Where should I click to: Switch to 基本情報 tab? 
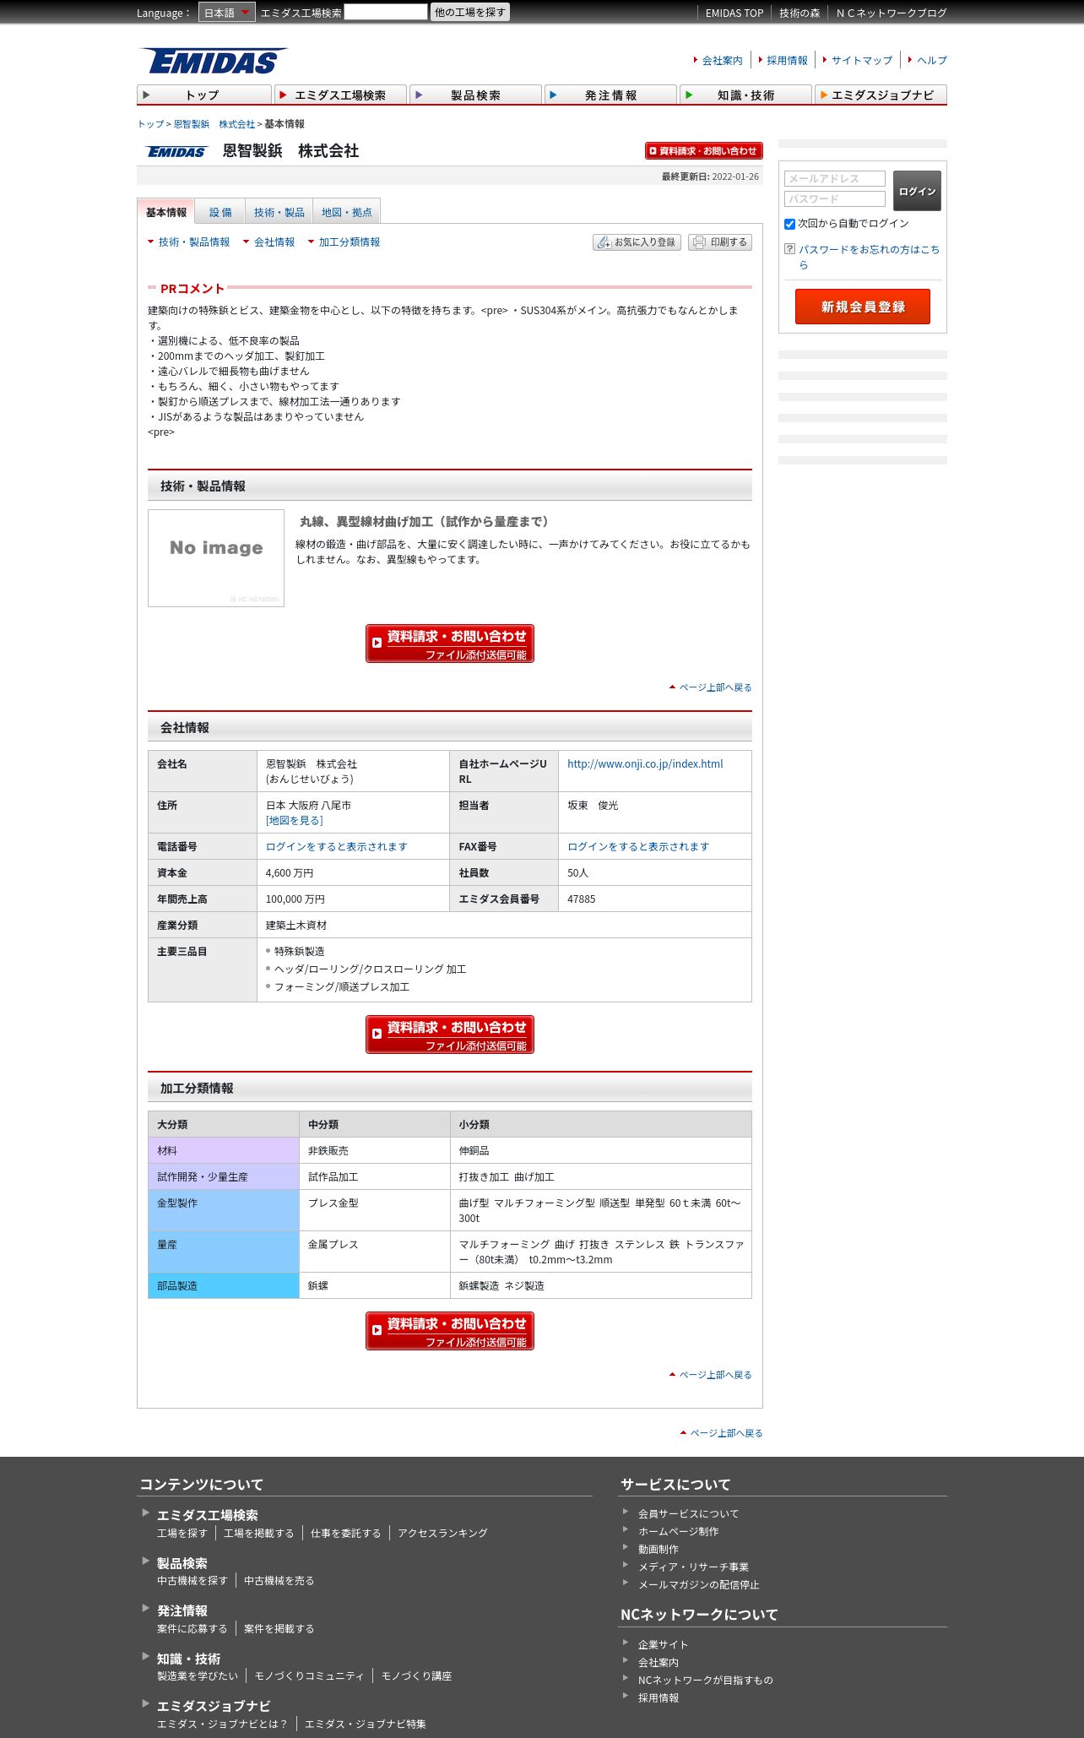click(x=166, y=212)
